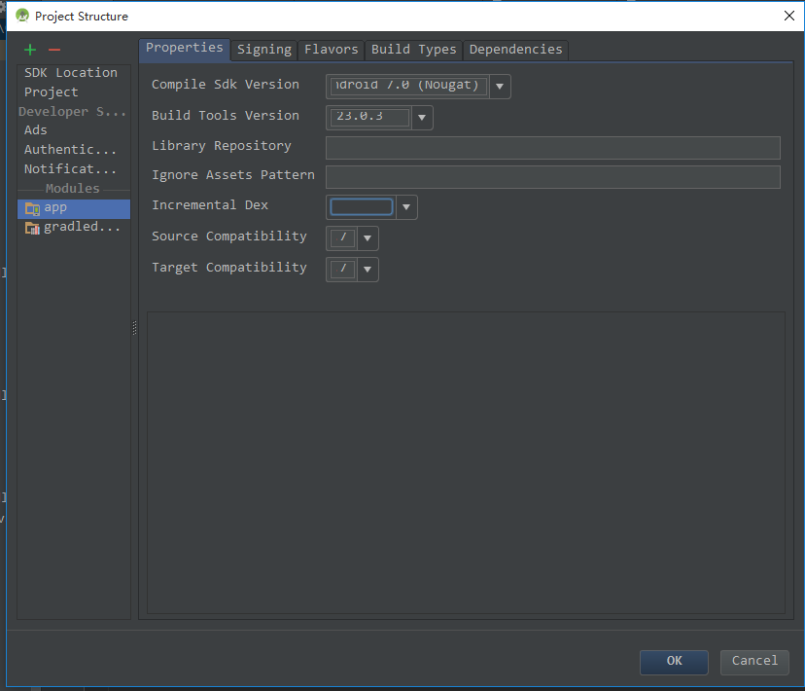Expand the Incremental Dex dropdown arrow
Image resolution: width=805 pixels, height=691 pixels.
click(x=406, y=207)
